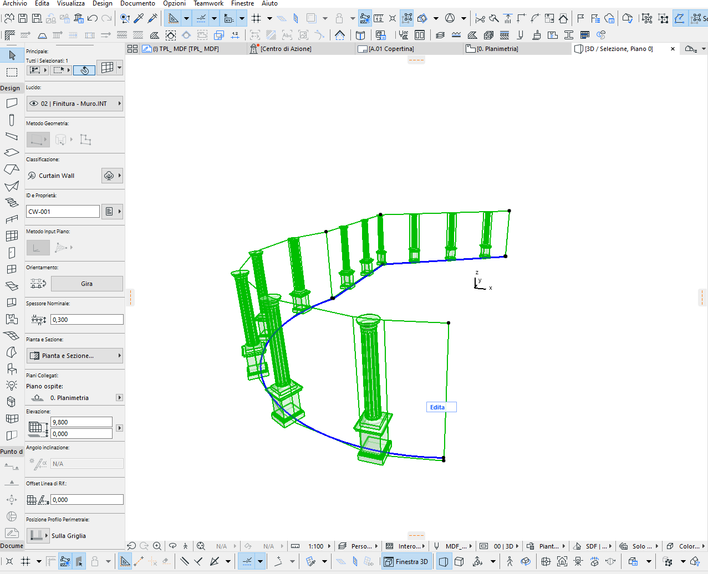Select the Object tool with the chair icon

click(x=11, y=368)
